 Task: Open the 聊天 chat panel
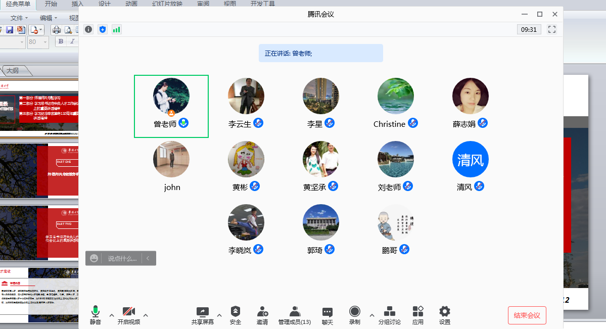(x=327, y=312)
